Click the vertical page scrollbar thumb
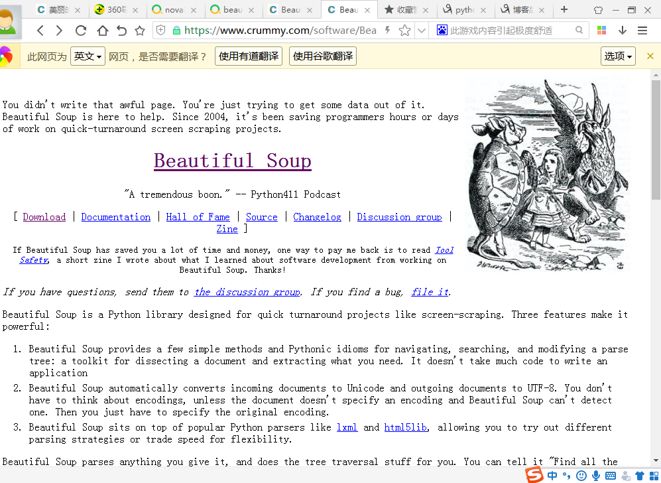The width and height of the screenshot is (661, 483). (x=656, y=139)
